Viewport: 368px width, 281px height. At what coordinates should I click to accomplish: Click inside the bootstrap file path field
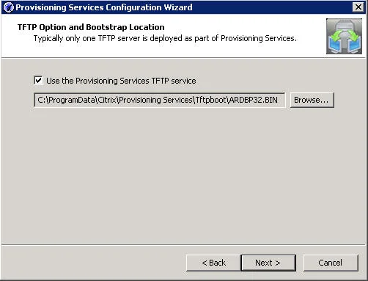[x=160, y=100]
